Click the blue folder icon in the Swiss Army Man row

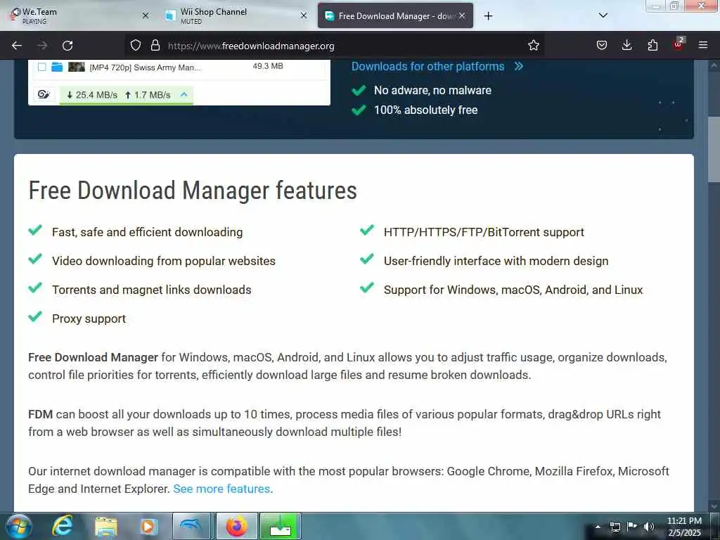pyautogui.click(x=57, y=67)
